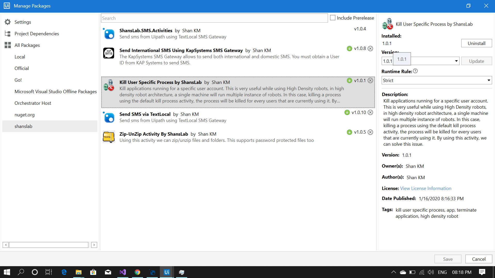Select Zip-UnZip Activity By ShansLab package
Image resolution: width=495 pixels, height=278 pixels.
pyautogui.click(x=238, y=137)
